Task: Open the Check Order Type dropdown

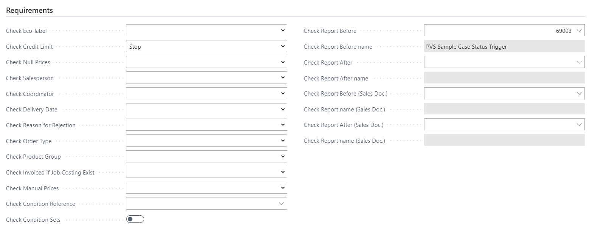Action: (x=206, y=141)
